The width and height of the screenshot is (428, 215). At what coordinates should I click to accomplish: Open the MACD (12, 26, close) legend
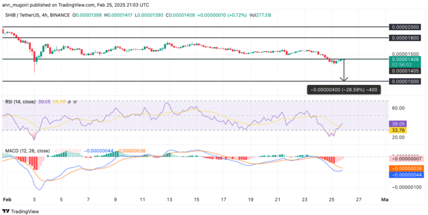point(27,151)
